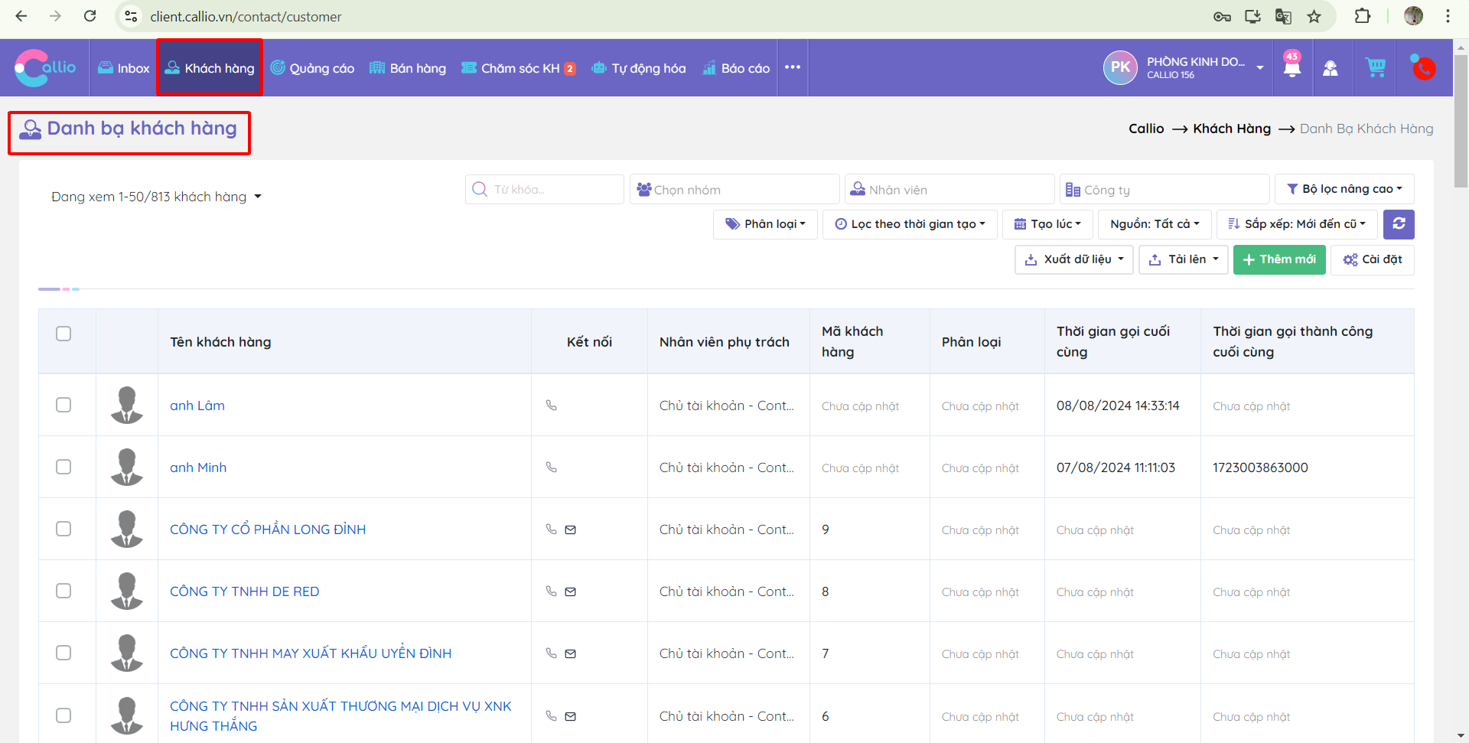Open the Tự động hóa menu
1469x743 pixels.
[639, 68]
